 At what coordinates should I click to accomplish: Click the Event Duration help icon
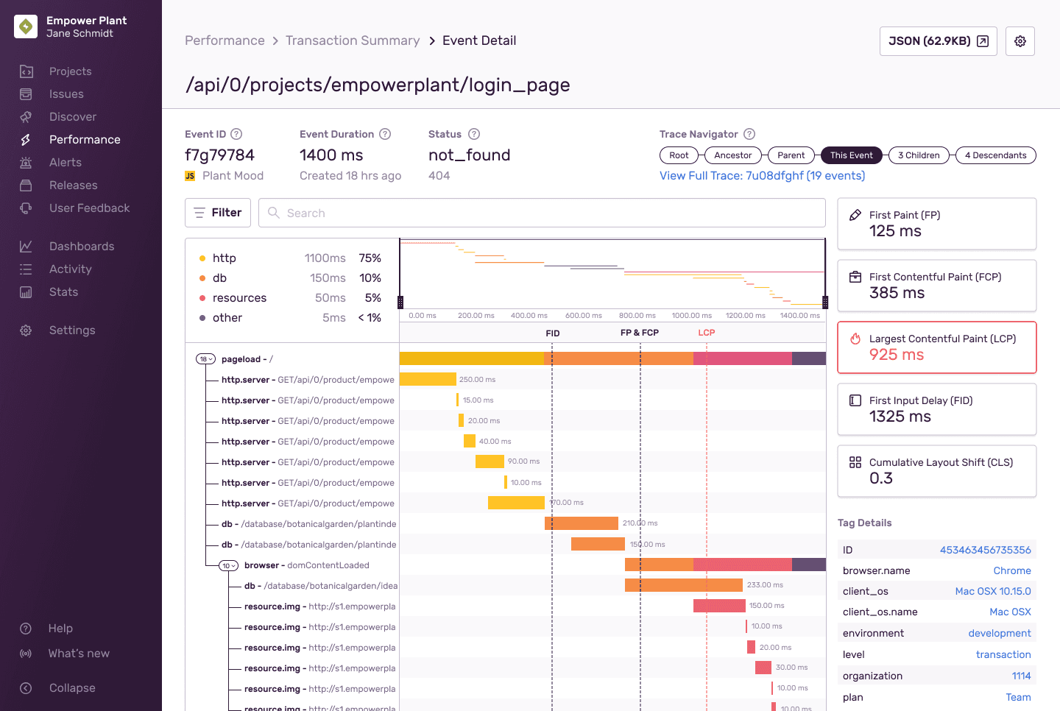click(385, 134)
